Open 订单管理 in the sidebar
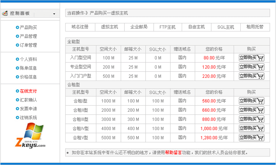Screen dimensions: 276x165 point(28,45)
